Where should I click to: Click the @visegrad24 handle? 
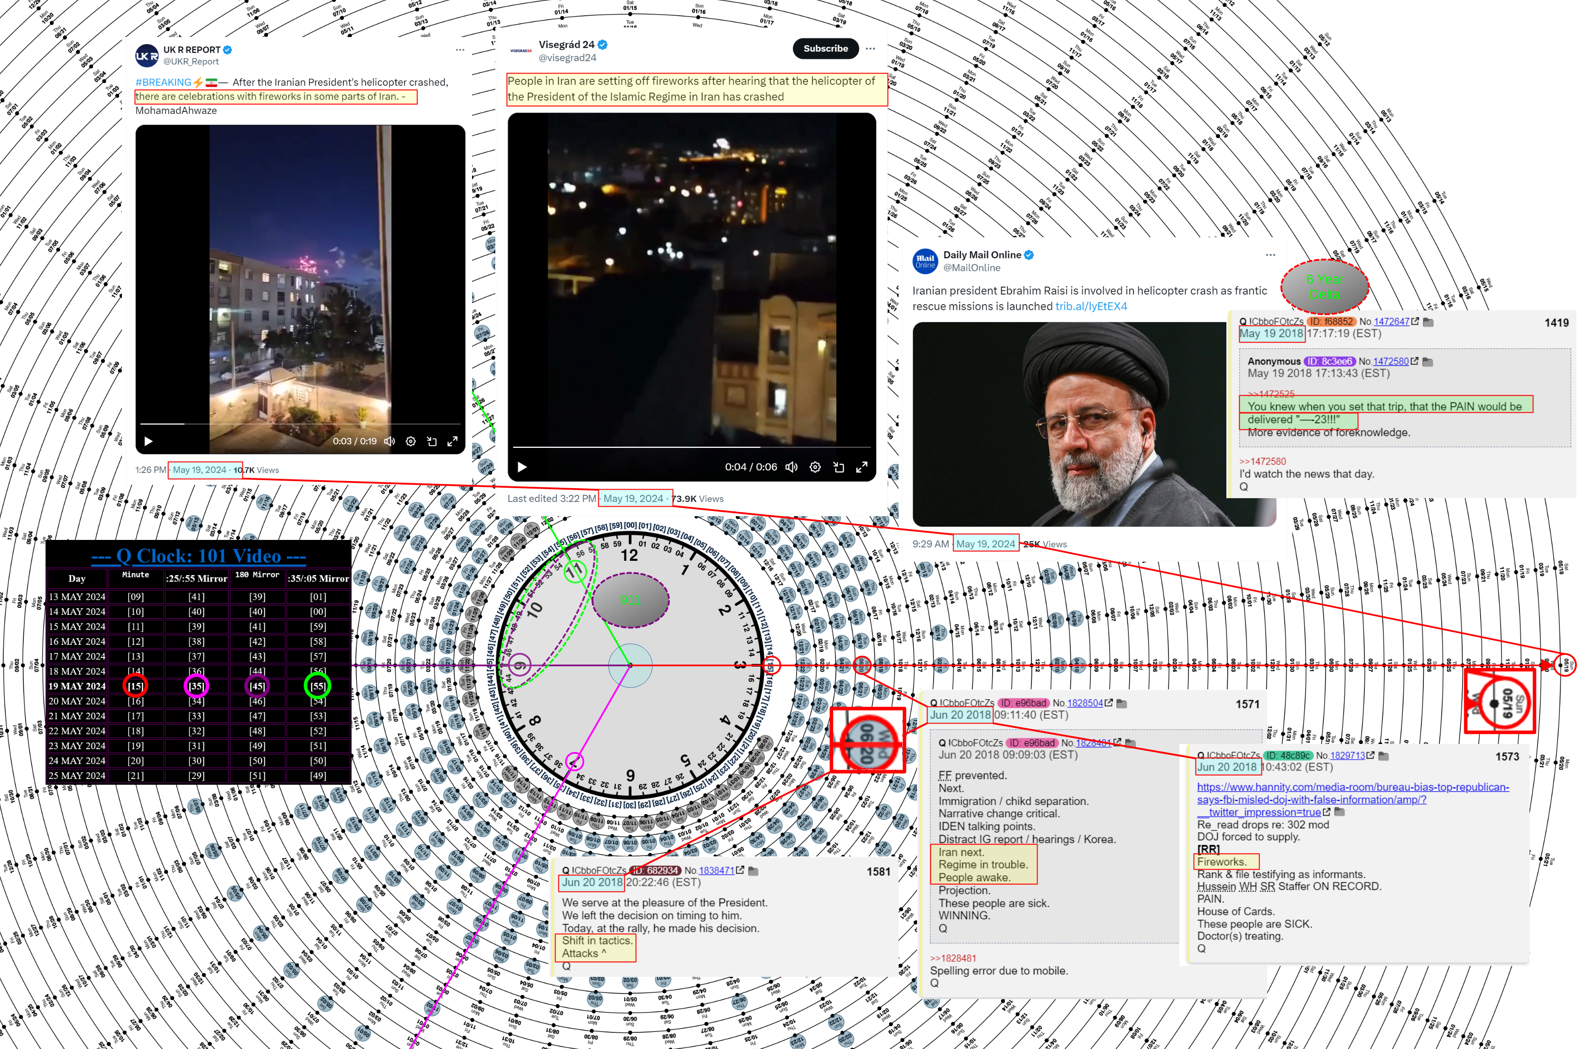pos(567,57)
